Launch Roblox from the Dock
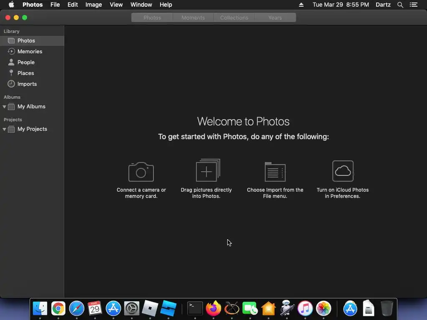The height and width of the screenshot is (320, 427). pyautogui.click(x=150, y=308)
